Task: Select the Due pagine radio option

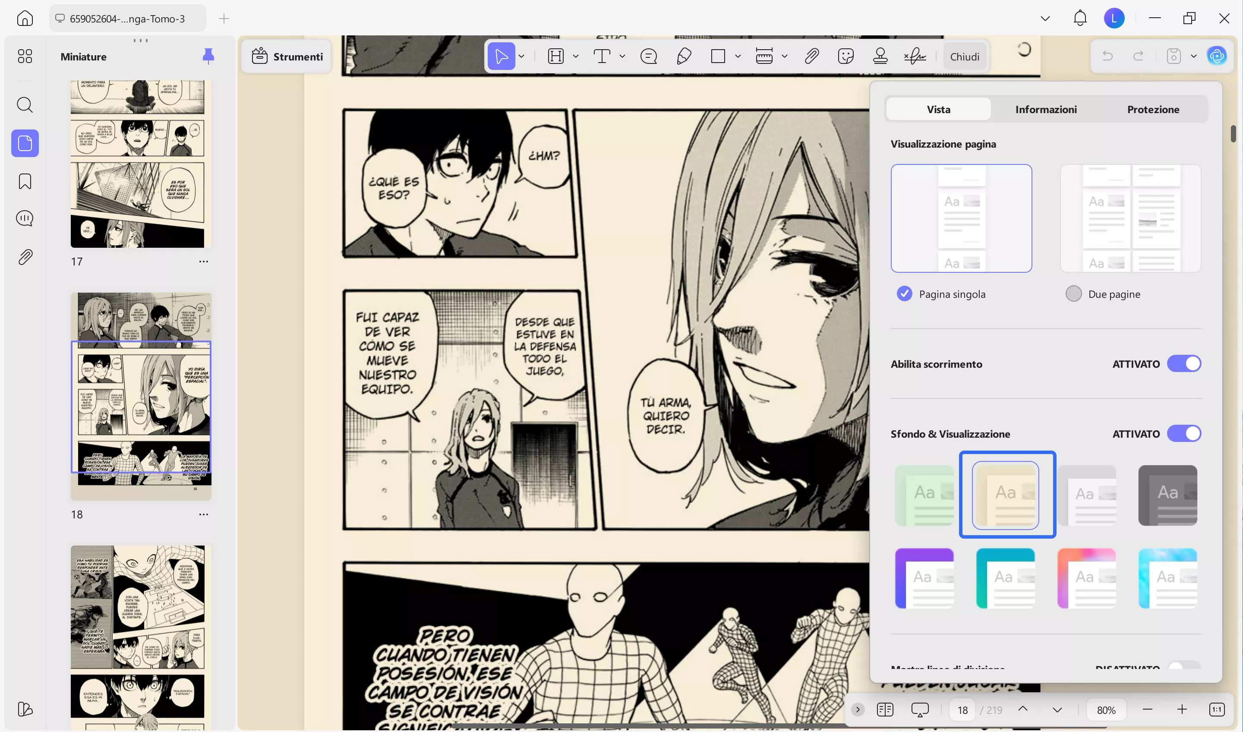Action: [x=1073, y=294]
